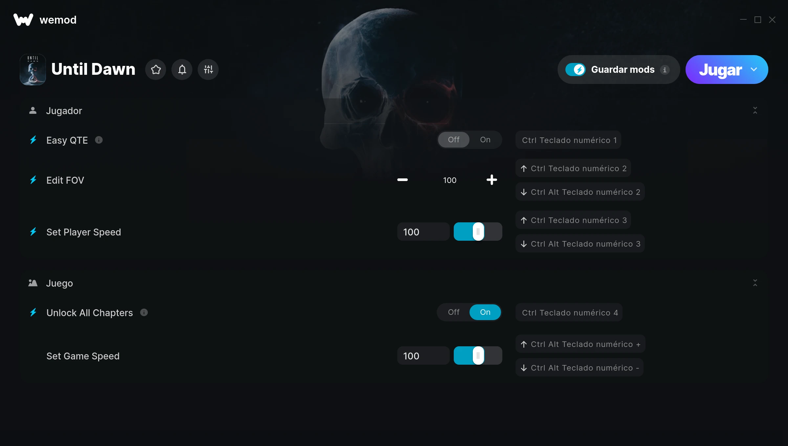The height and width of the screenshot is (446, 788).
Task: Open the mod settings sliders icon
Action: 208,70
